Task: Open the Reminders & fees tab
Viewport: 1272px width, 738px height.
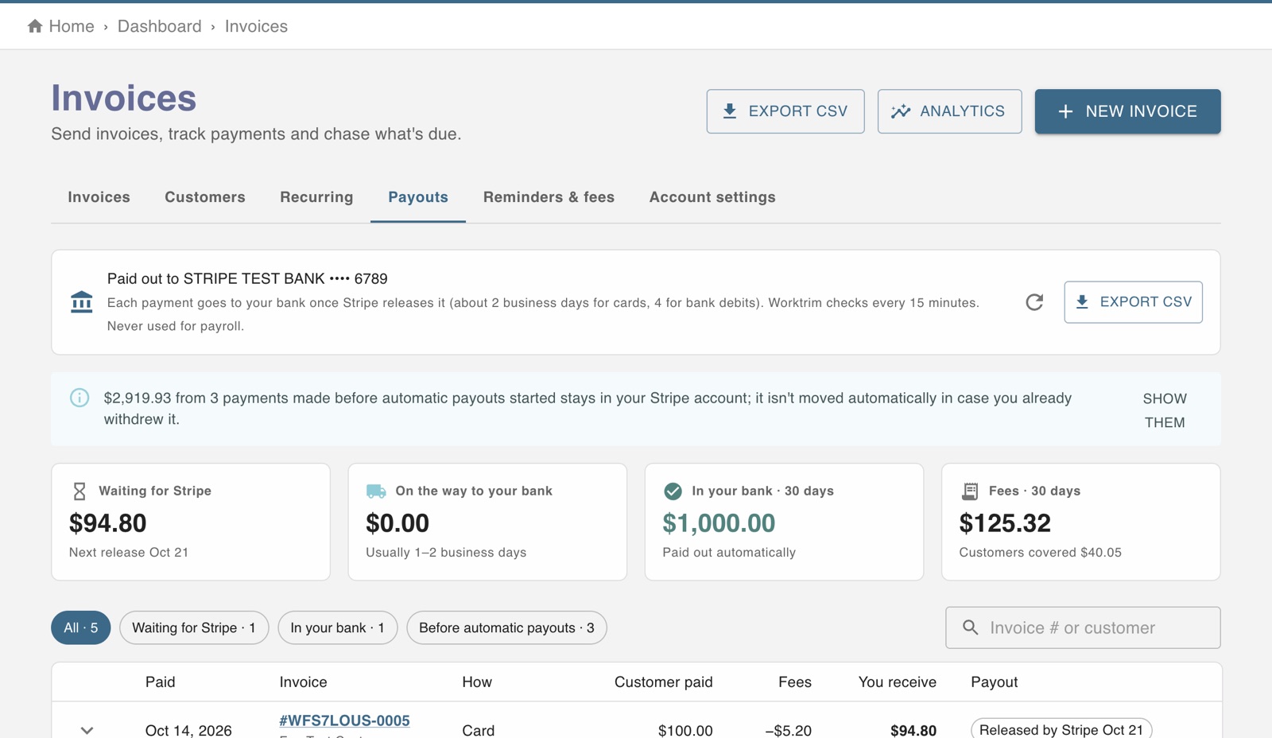Action: (x=549, y=197)
